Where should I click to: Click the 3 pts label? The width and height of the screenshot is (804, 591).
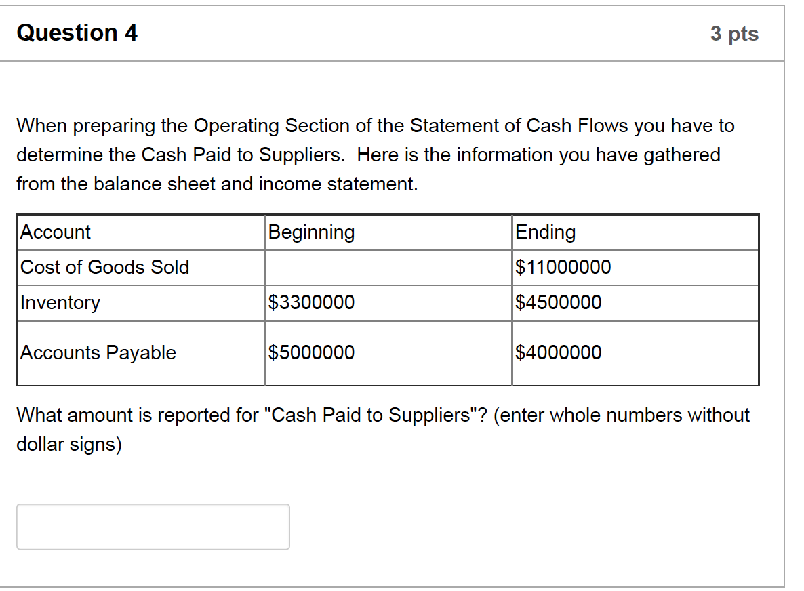point(734,34)
